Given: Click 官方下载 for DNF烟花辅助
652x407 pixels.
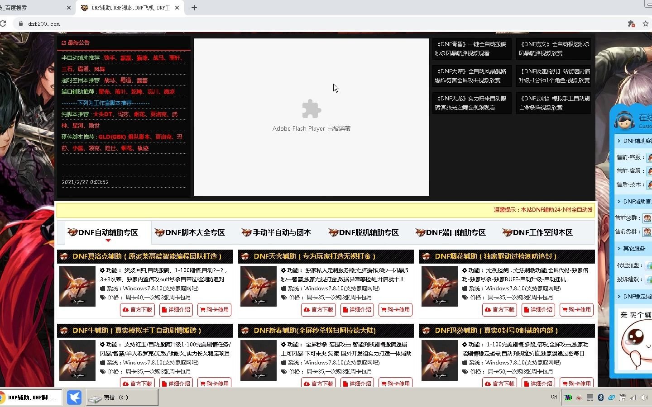Looking at the screenshot, I should pos(500,310).
